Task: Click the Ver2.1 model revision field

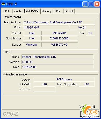Action: (82, 27)
